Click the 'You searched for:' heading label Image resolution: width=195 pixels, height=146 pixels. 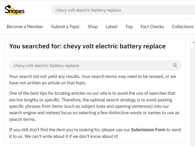point(35,46)
